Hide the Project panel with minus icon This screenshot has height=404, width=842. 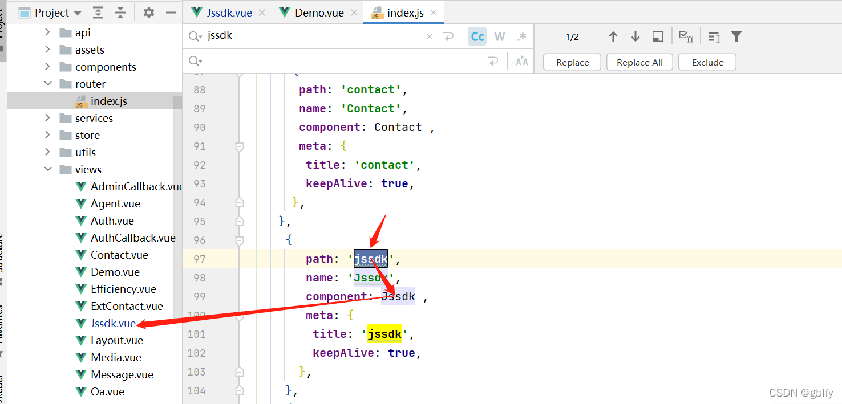171,13
